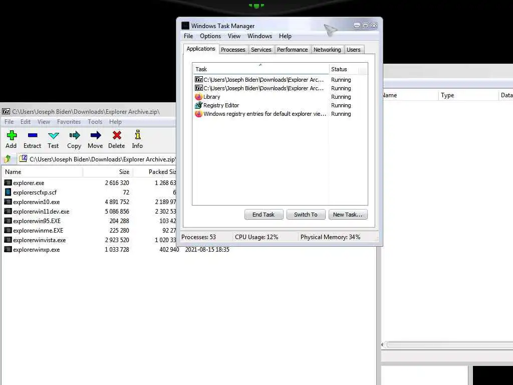
Task: Open the 7-Zip View menu
Action: pyautogui.click(x=44, y=122)
